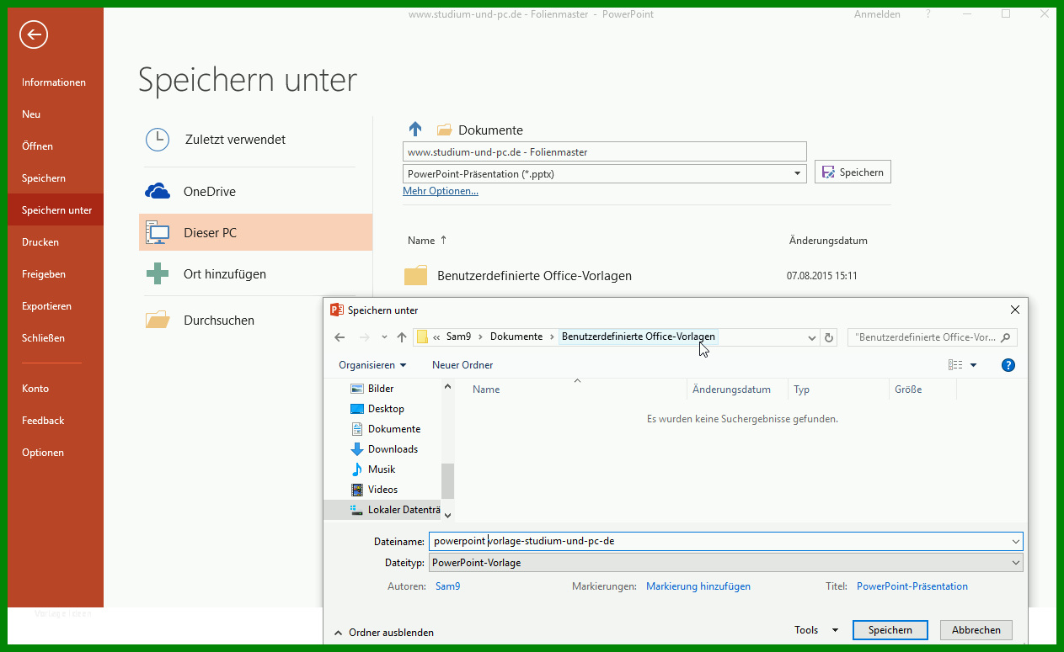This screenshot has height=652, width=1064.
Task: Open the Dateiname dropdown arrow
Action: pos(1015,541)
